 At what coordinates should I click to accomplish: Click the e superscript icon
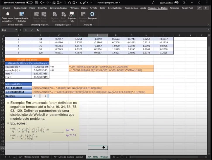click(85, 3)
